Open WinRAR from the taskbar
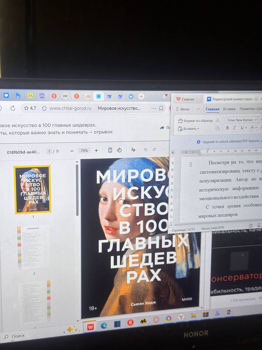This screenshot has width=262, height=350. click(x=206, y=314)
